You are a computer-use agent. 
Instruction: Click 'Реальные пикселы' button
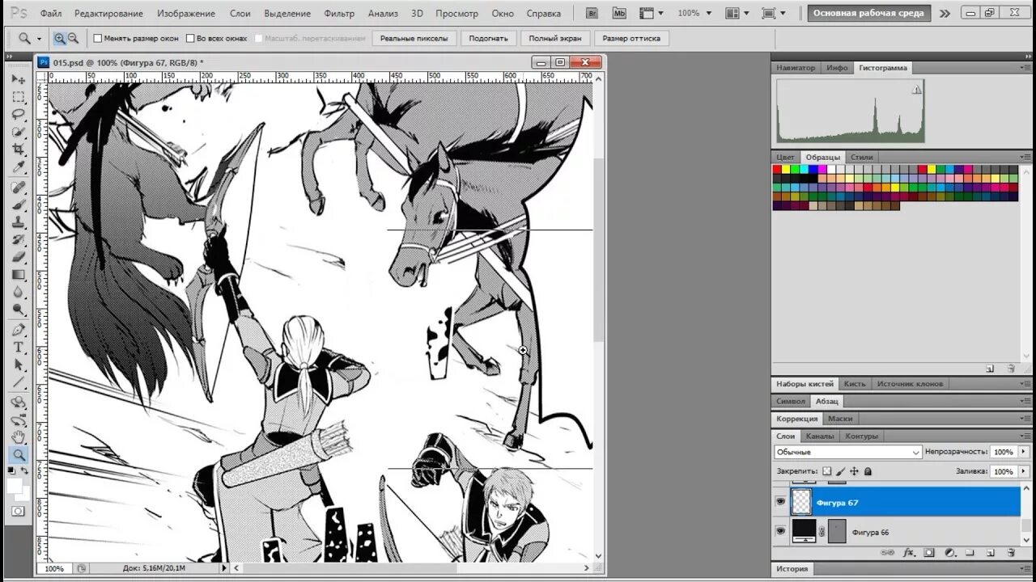click(x=414, y=38)
